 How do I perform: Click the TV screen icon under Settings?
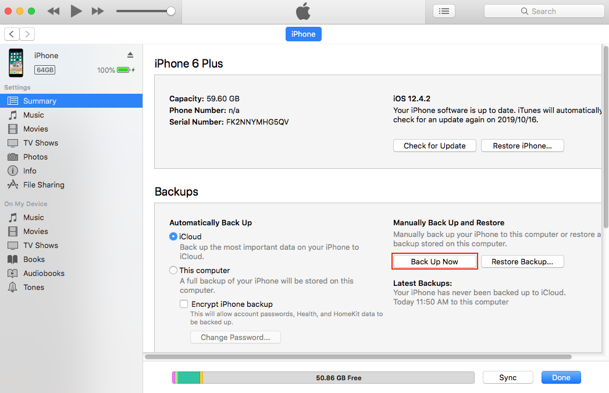pos(13,143)
